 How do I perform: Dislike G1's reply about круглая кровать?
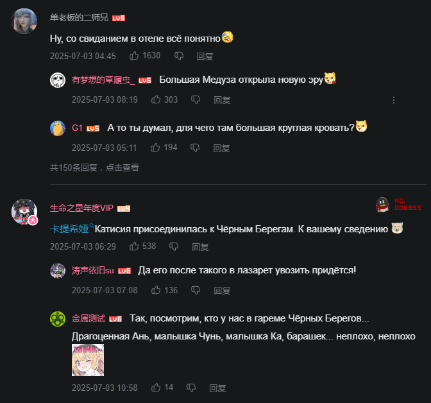195,148
